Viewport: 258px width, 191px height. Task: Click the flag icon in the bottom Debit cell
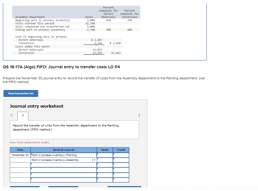pos(98,179)
